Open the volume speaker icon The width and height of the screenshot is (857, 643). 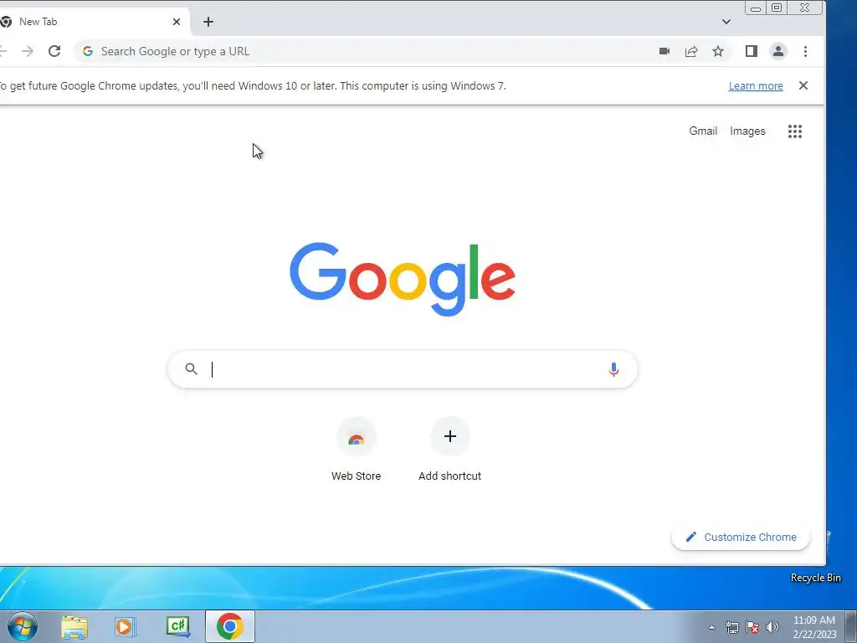[772, 627]
